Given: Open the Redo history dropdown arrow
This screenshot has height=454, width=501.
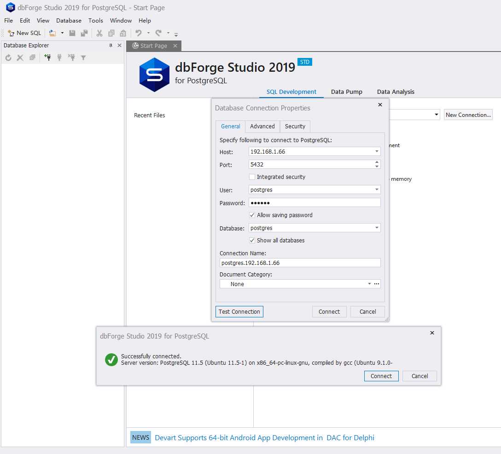Looking at the screenshot, I should (x=168, y=33).
